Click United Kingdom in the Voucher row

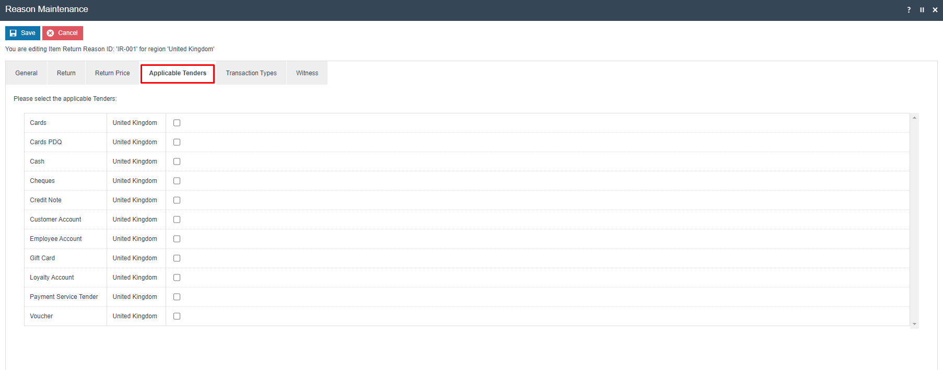click(135, 316)
